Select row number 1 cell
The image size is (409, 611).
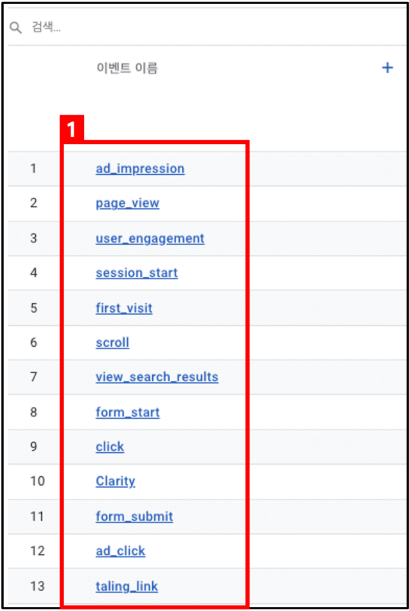[33, 169]
